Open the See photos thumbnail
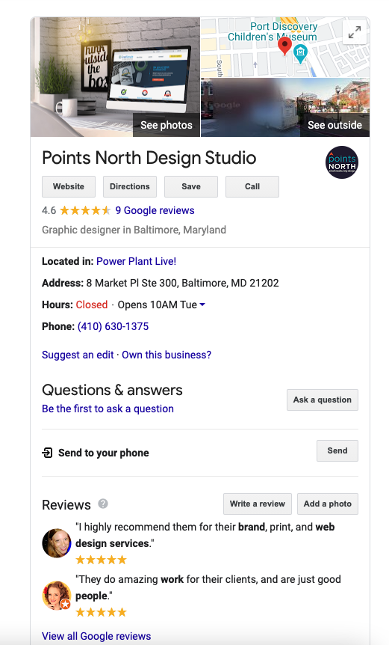Viewport: 389px width, 645px height. (115, 77)
